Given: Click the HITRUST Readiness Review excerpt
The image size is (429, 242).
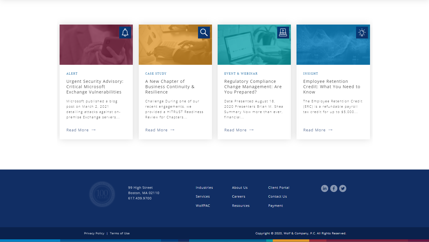Looking at the screenshot, I should (x=174, y=109).
